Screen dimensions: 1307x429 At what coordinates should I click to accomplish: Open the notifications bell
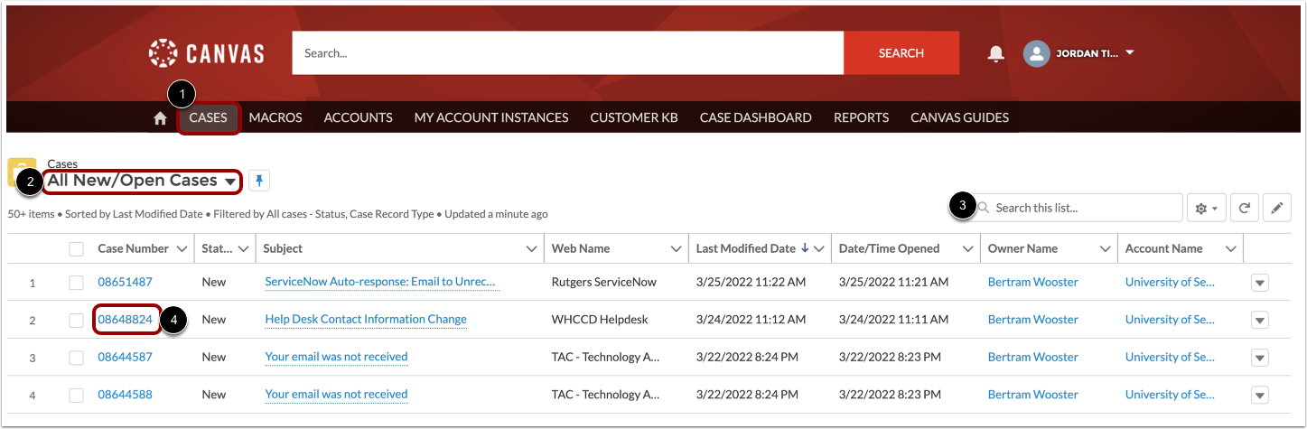996,54
